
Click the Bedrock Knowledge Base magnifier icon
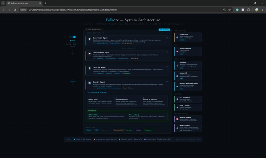click(x=177, y=86)
